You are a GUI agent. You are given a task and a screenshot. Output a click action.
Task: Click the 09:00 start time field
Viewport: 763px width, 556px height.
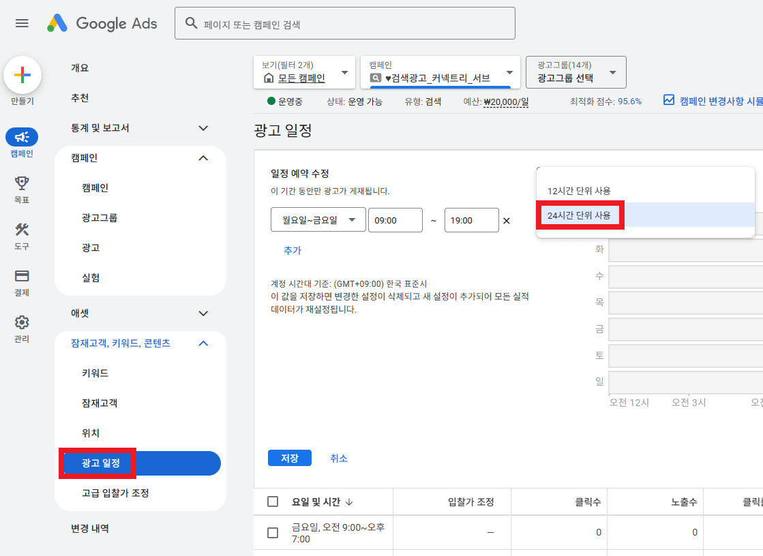[395, 219]
